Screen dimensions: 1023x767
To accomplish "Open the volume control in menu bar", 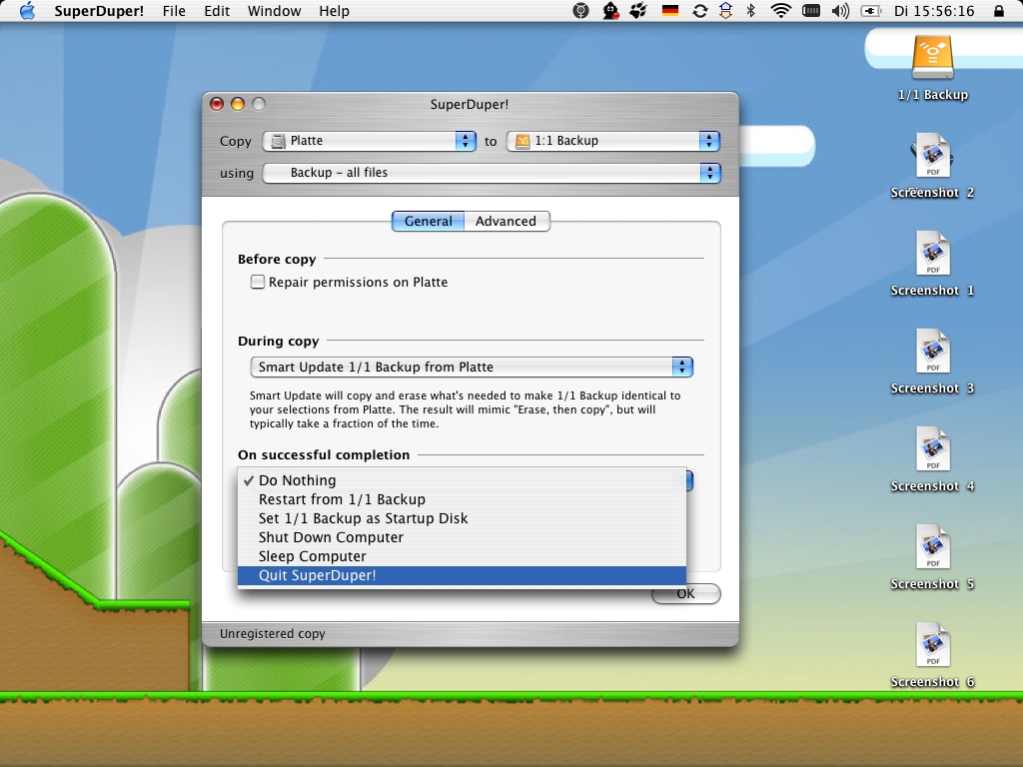I will click(x=840, y=11).
